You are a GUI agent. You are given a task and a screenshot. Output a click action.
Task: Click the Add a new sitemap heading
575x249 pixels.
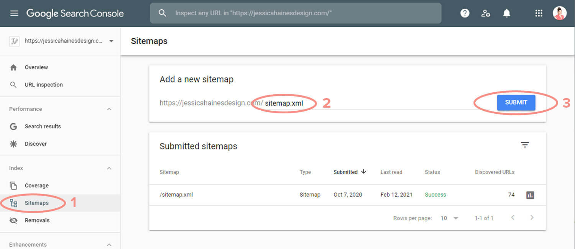click(197, 79)
